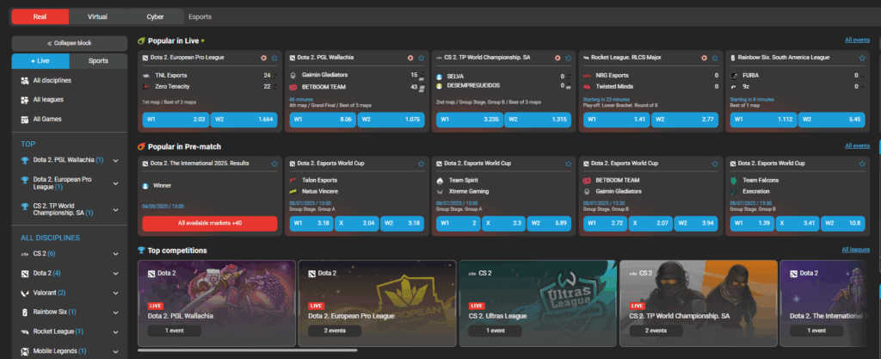Select Rainbow Six discipline in sidebar
Screen dimensions: 881x359
[70, 312]
